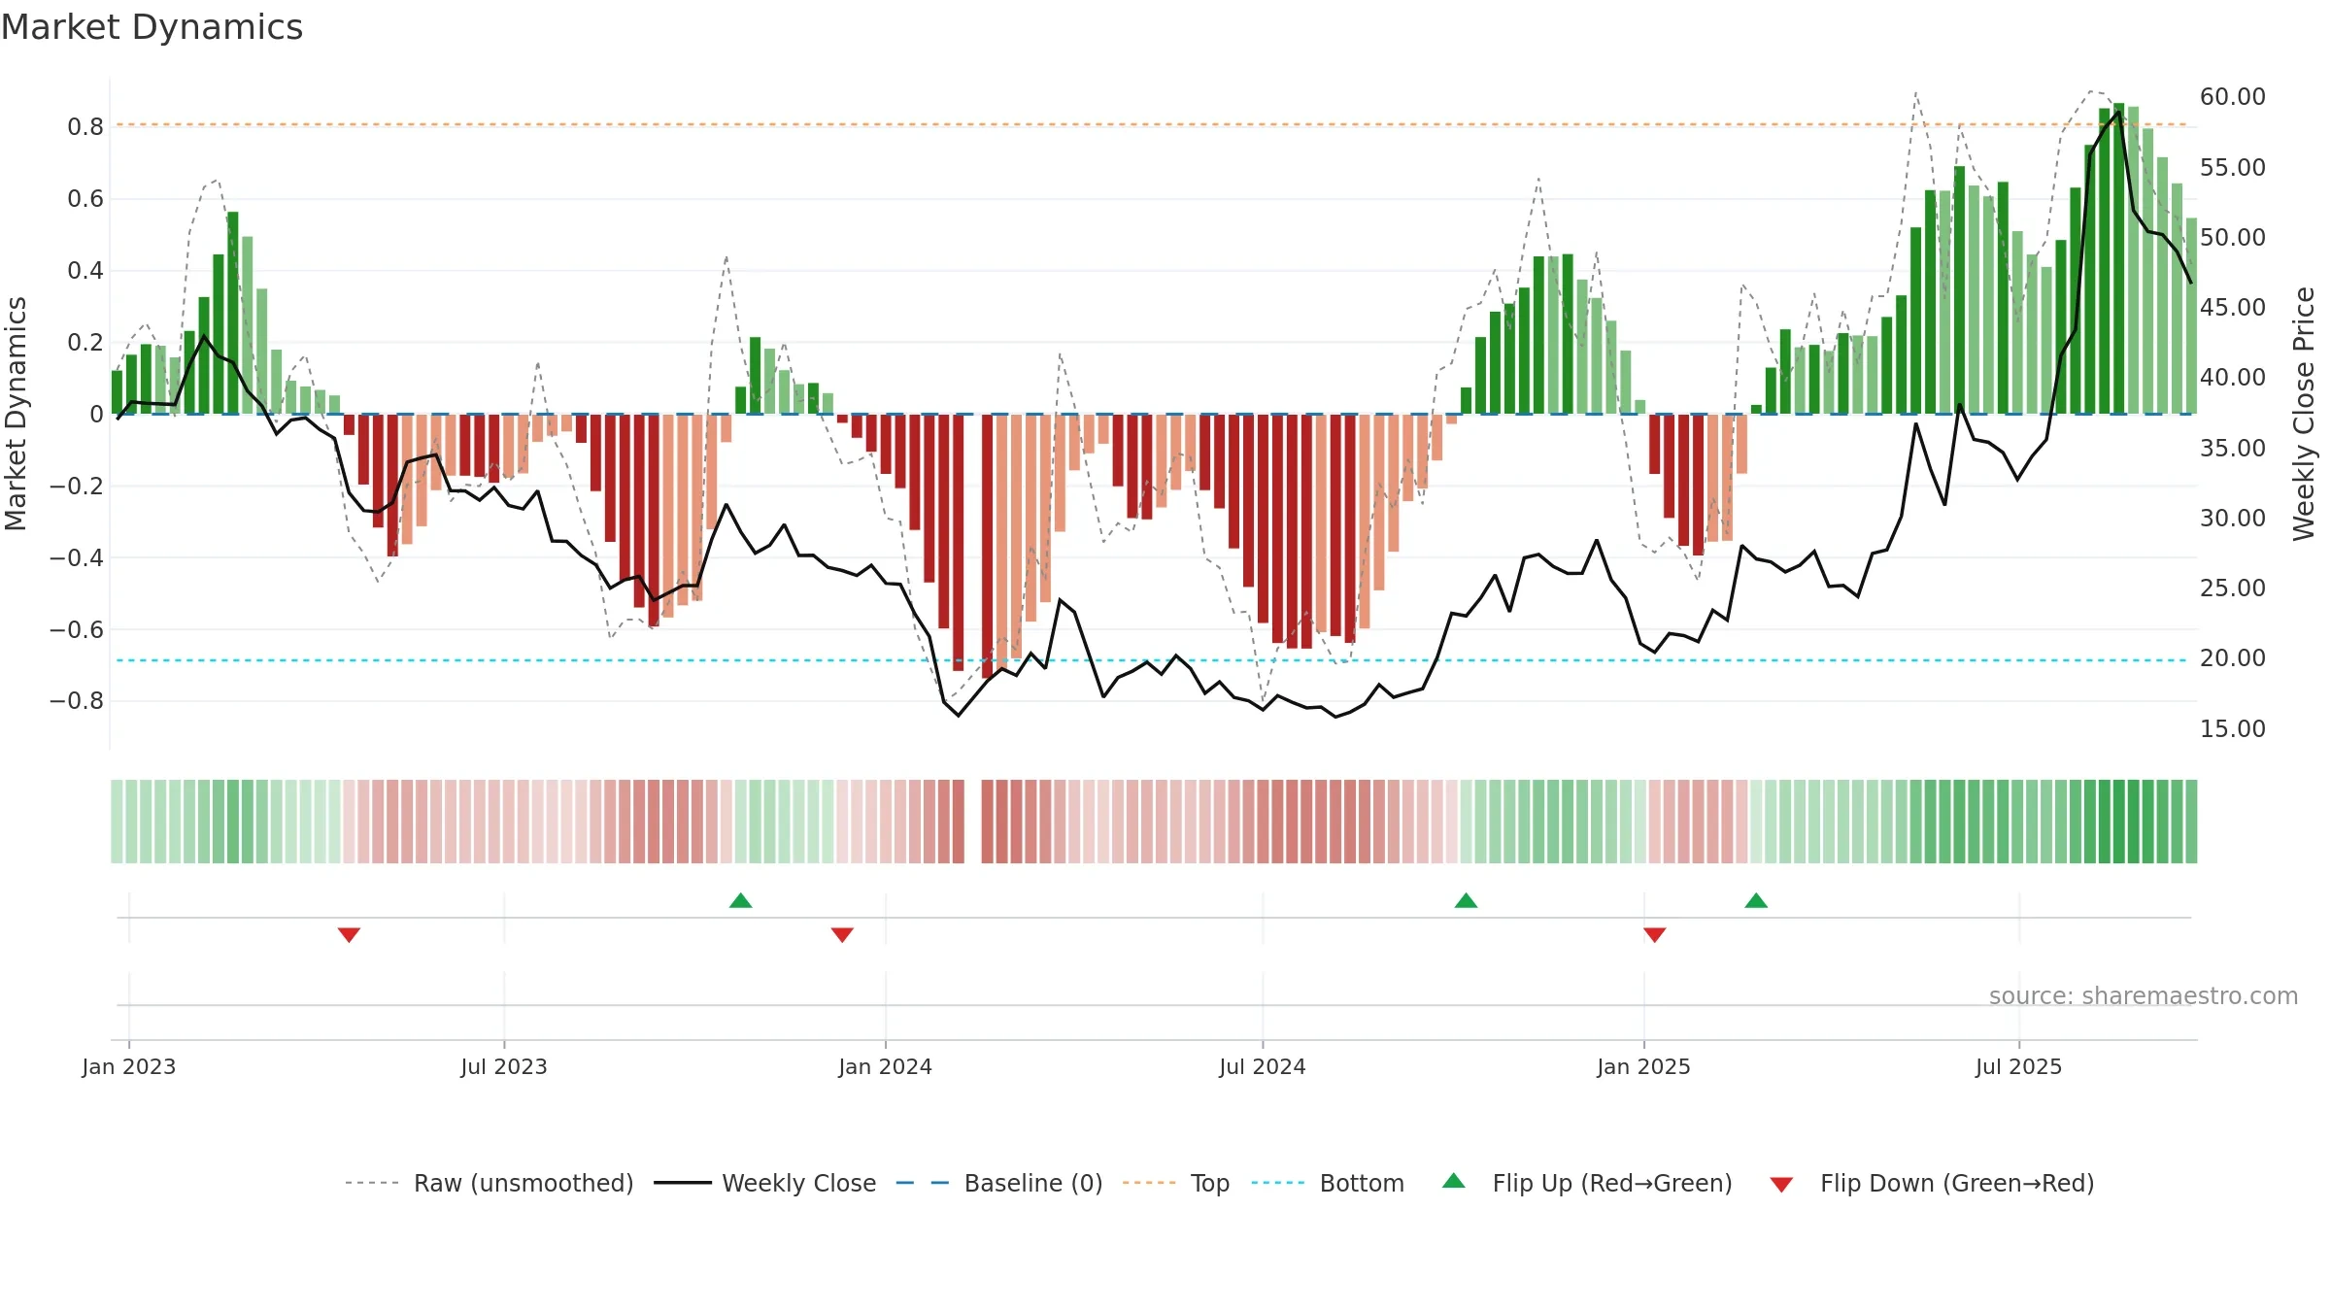Image resolution: width=2331 pixels, height=1311 pixels.
Task: Toggle the Flip Down (Green→Red) legend entry
Action: [x=1932, y=1183]
